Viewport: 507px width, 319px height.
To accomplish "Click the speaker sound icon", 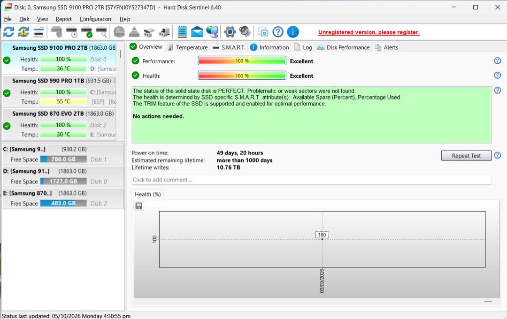I will pos(245,32).
